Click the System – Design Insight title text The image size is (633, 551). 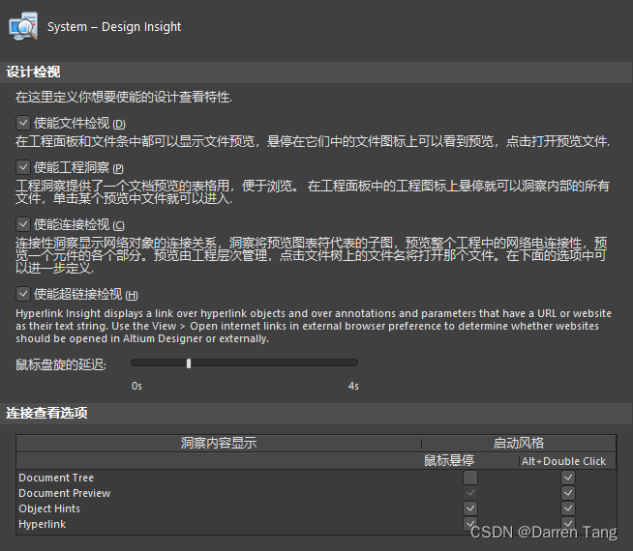114,27
